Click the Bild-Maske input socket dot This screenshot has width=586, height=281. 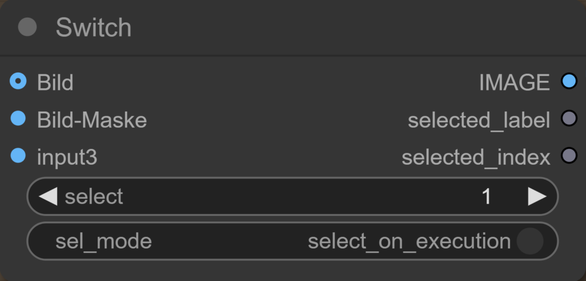18,119
